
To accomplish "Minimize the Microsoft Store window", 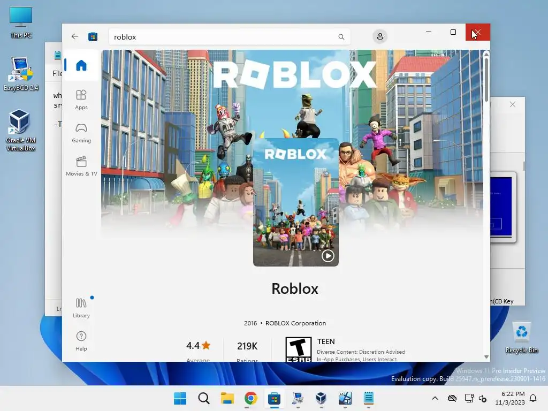I will pyautogui.click(x=429, y=32).
